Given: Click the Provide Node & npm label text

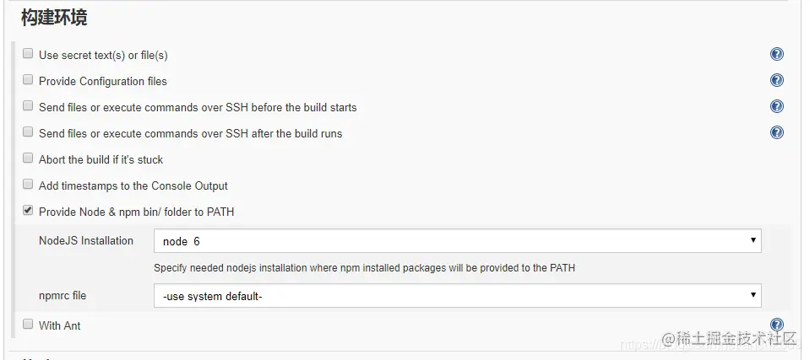Looking at the screenshot, I should point(136,212).
